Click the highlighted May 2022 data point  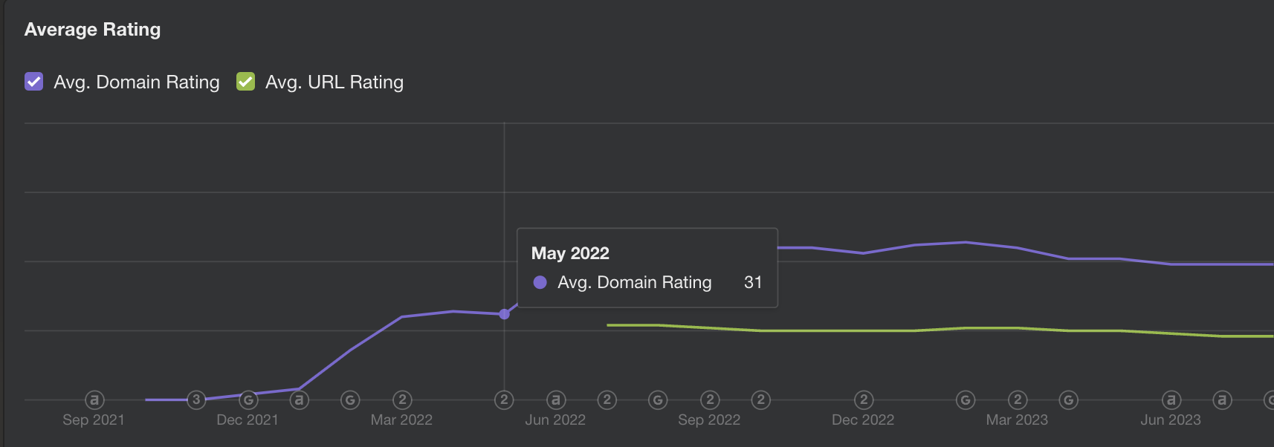pyautogui.click(x=505, y=314)
